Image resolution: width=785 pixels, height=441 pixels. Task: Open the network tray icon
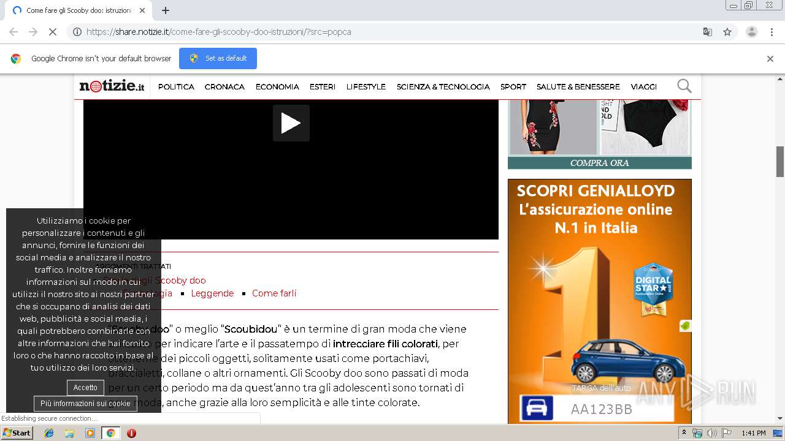point(697,433)
